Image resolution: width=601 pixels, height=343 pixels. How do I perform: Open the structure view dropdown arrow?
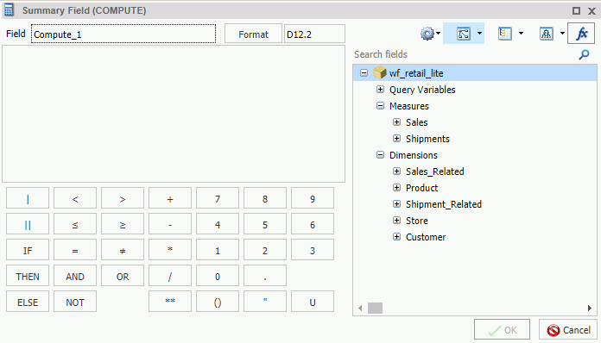[x=479, y=34]
